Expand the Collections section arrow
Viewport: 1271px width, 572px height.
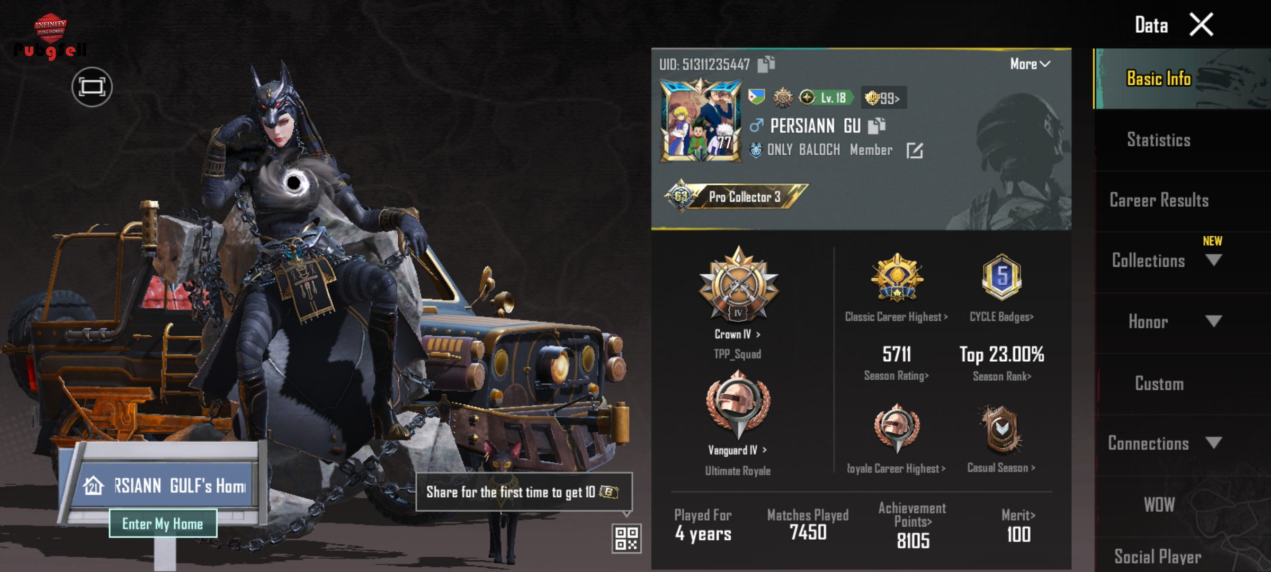pos(1213,260)
